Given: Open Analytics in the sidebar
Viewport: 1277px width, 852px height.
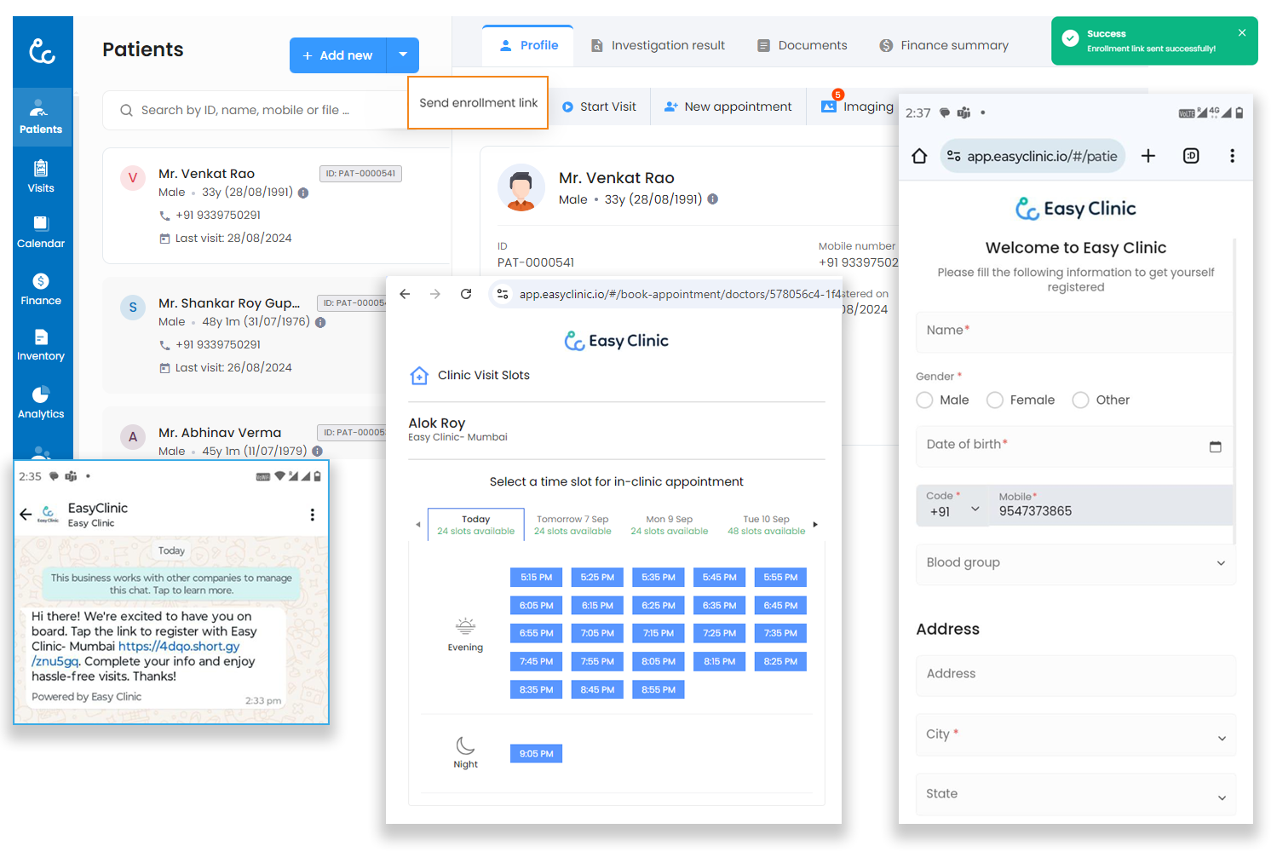Looking at the screenshot, I should pos(41,402).
